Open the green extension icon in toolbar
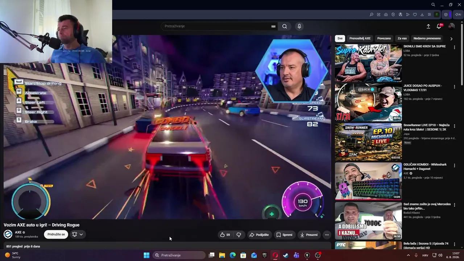The image size is (464, 261). pos(437,14)
